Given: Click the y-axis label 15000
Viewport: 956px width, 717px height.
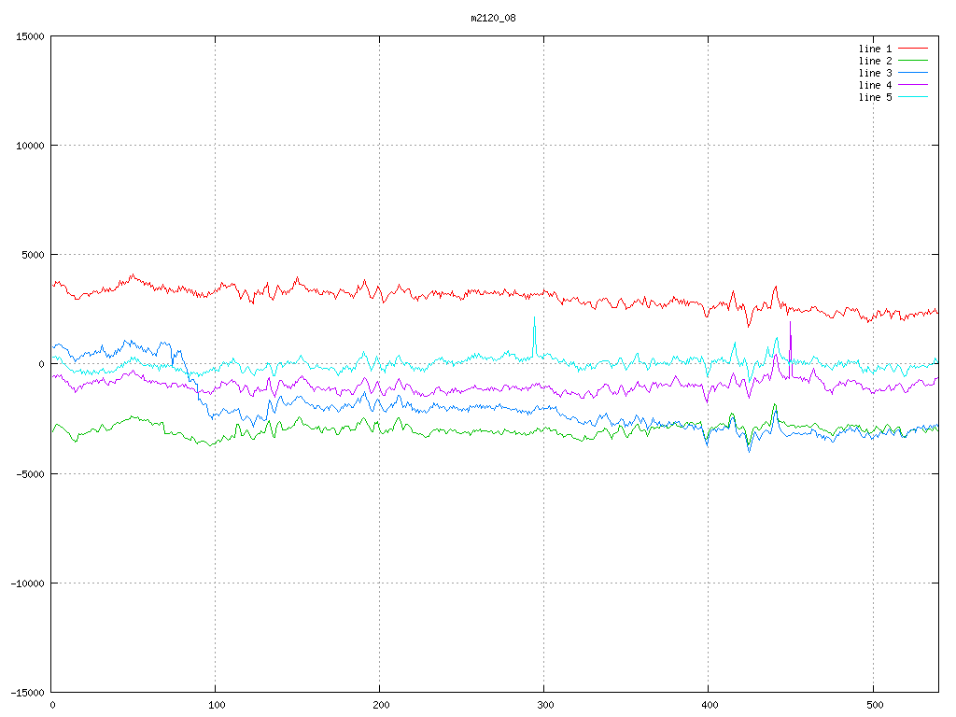Looking at the screenshot, I should pos(30,36).
